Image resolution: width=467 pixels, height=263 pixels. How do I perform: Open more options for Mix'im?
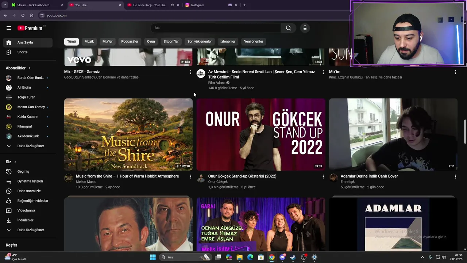455,72
